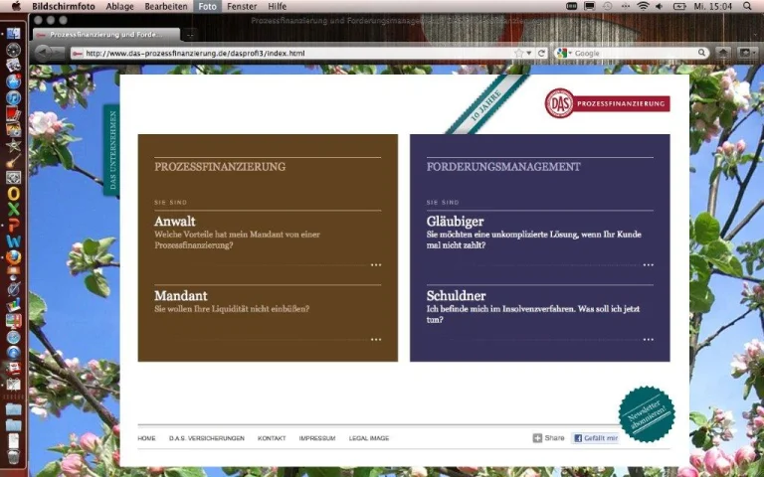The width and height of the screenshot is (764, 477).
Task: Click the Google search field
Action: 632,53
